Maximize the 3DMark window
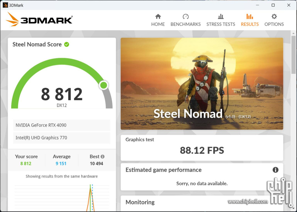The width and height of the screenshot is (297, 212). [x=273, y=5]
